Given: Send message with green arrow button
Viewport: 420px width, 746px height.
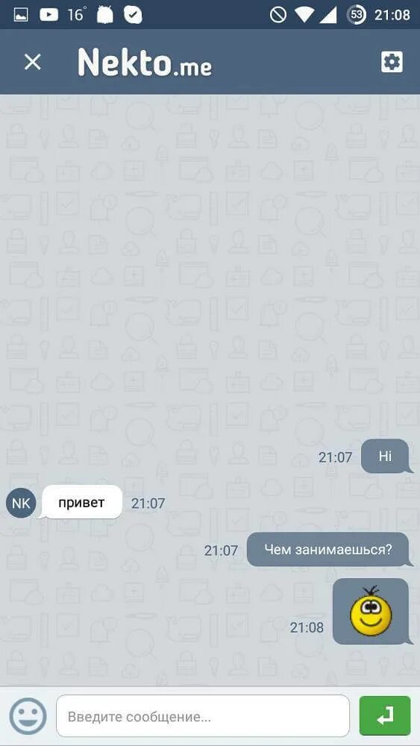Looking at the screenshot, I should tap(385, 716).
